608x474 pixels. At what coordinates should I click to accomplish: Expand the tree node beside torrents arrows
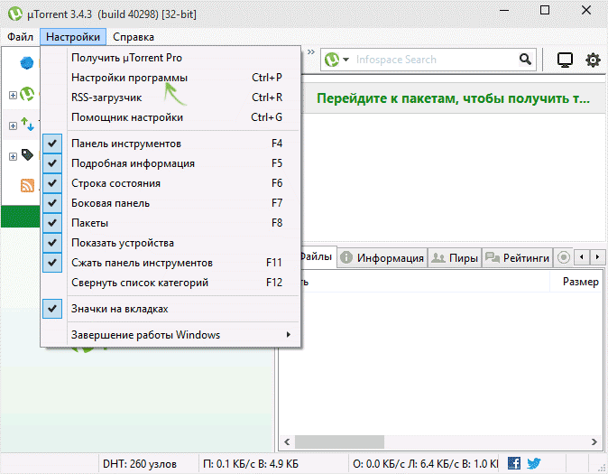[13, 125]
